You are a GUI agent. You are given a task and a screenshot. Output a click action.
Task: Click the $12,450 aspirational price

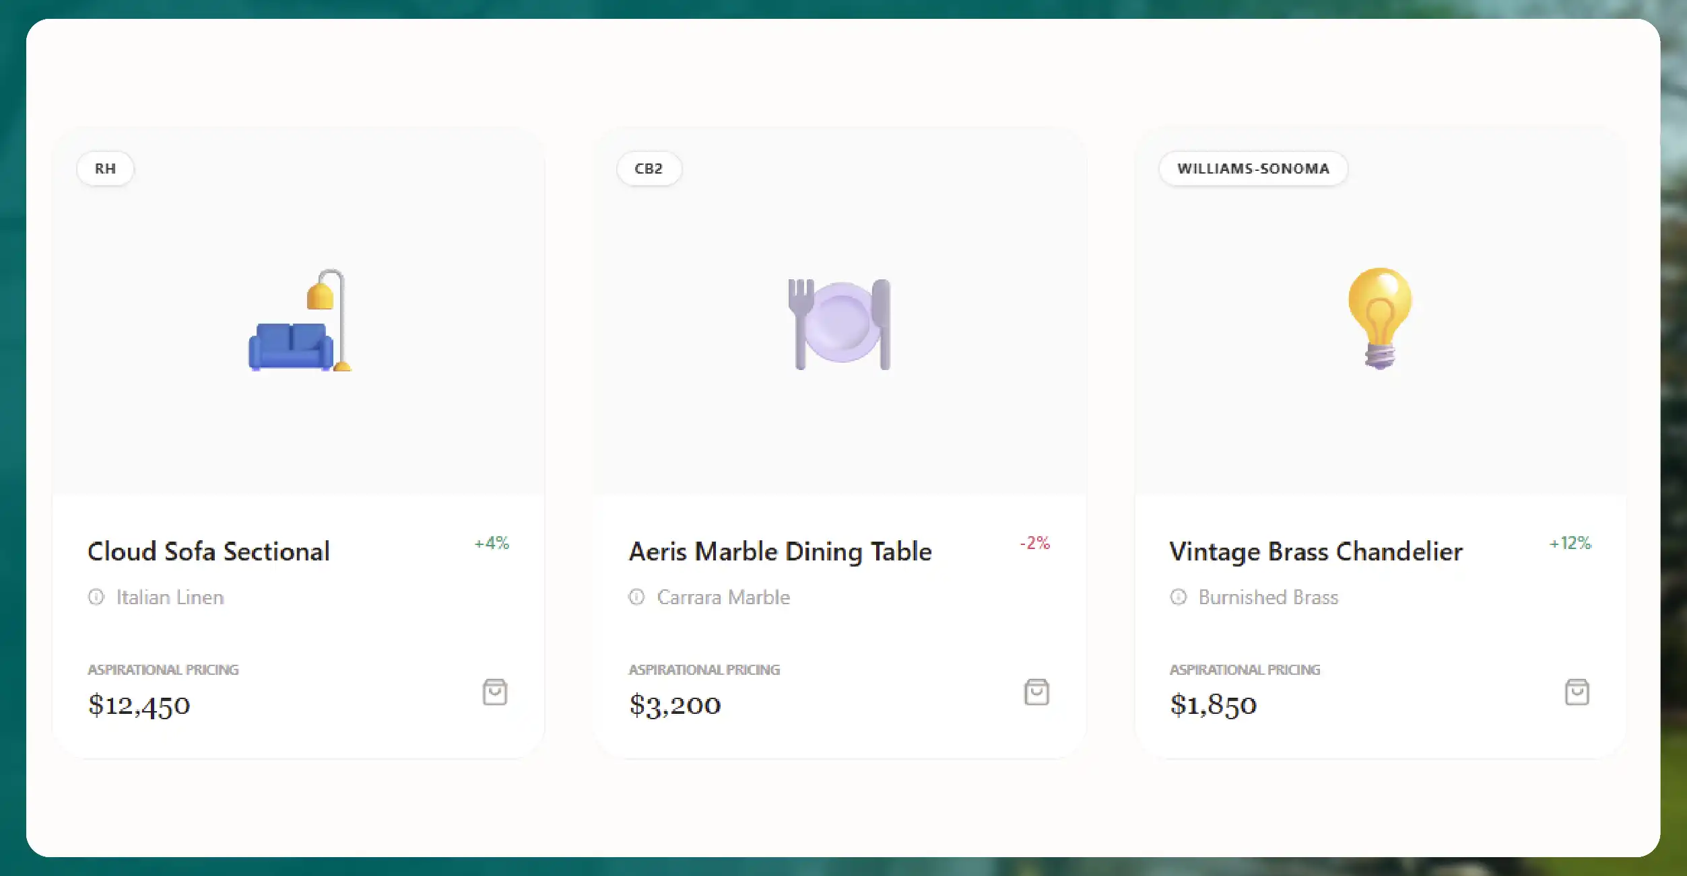pyautogui.click(x=138, y=705)
